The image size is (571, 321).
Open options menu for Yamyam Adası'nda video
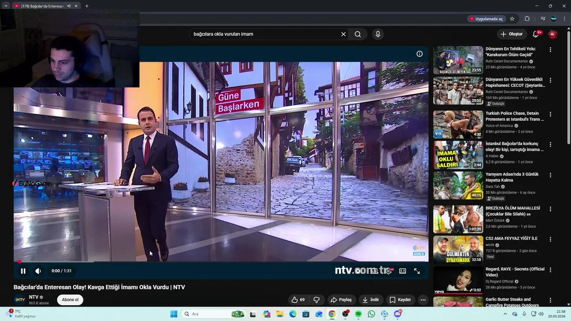pyautogui.click(x=550, y=175)
